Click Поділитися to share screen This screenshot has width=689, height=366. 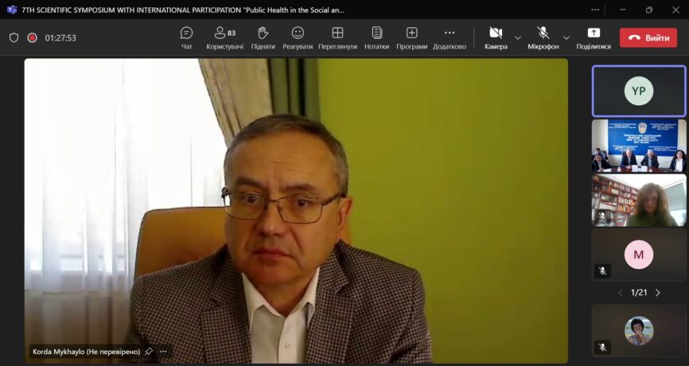[594, 37]
